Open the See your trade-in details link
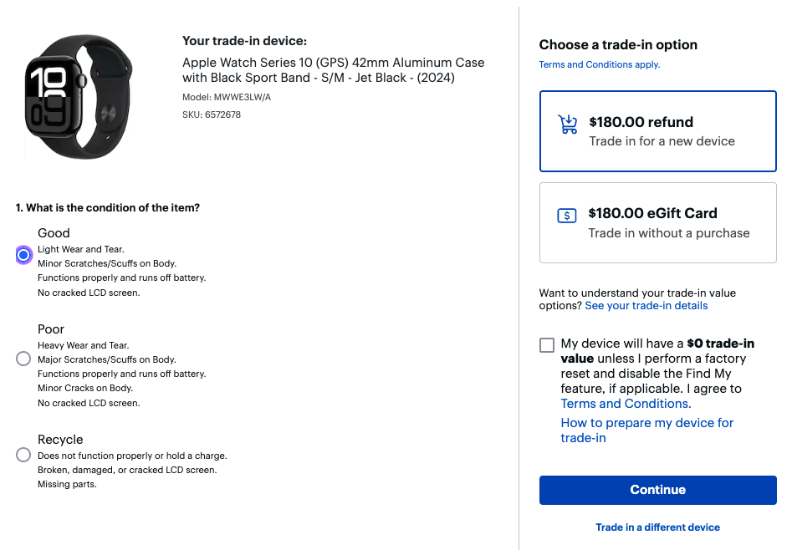The height and width of the screenshot is (550, 792). (646, 305)
